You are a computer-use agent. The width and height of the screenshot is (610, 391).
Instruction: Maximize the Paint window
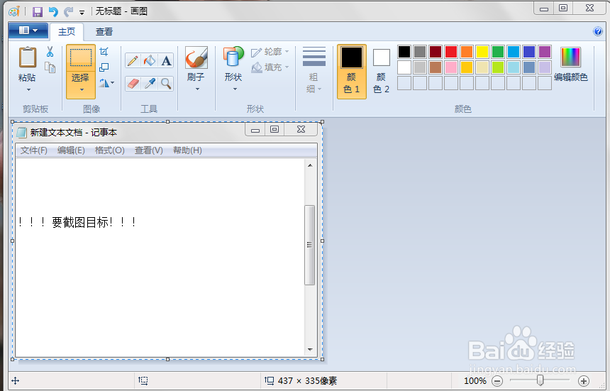[x=563, y=8]
